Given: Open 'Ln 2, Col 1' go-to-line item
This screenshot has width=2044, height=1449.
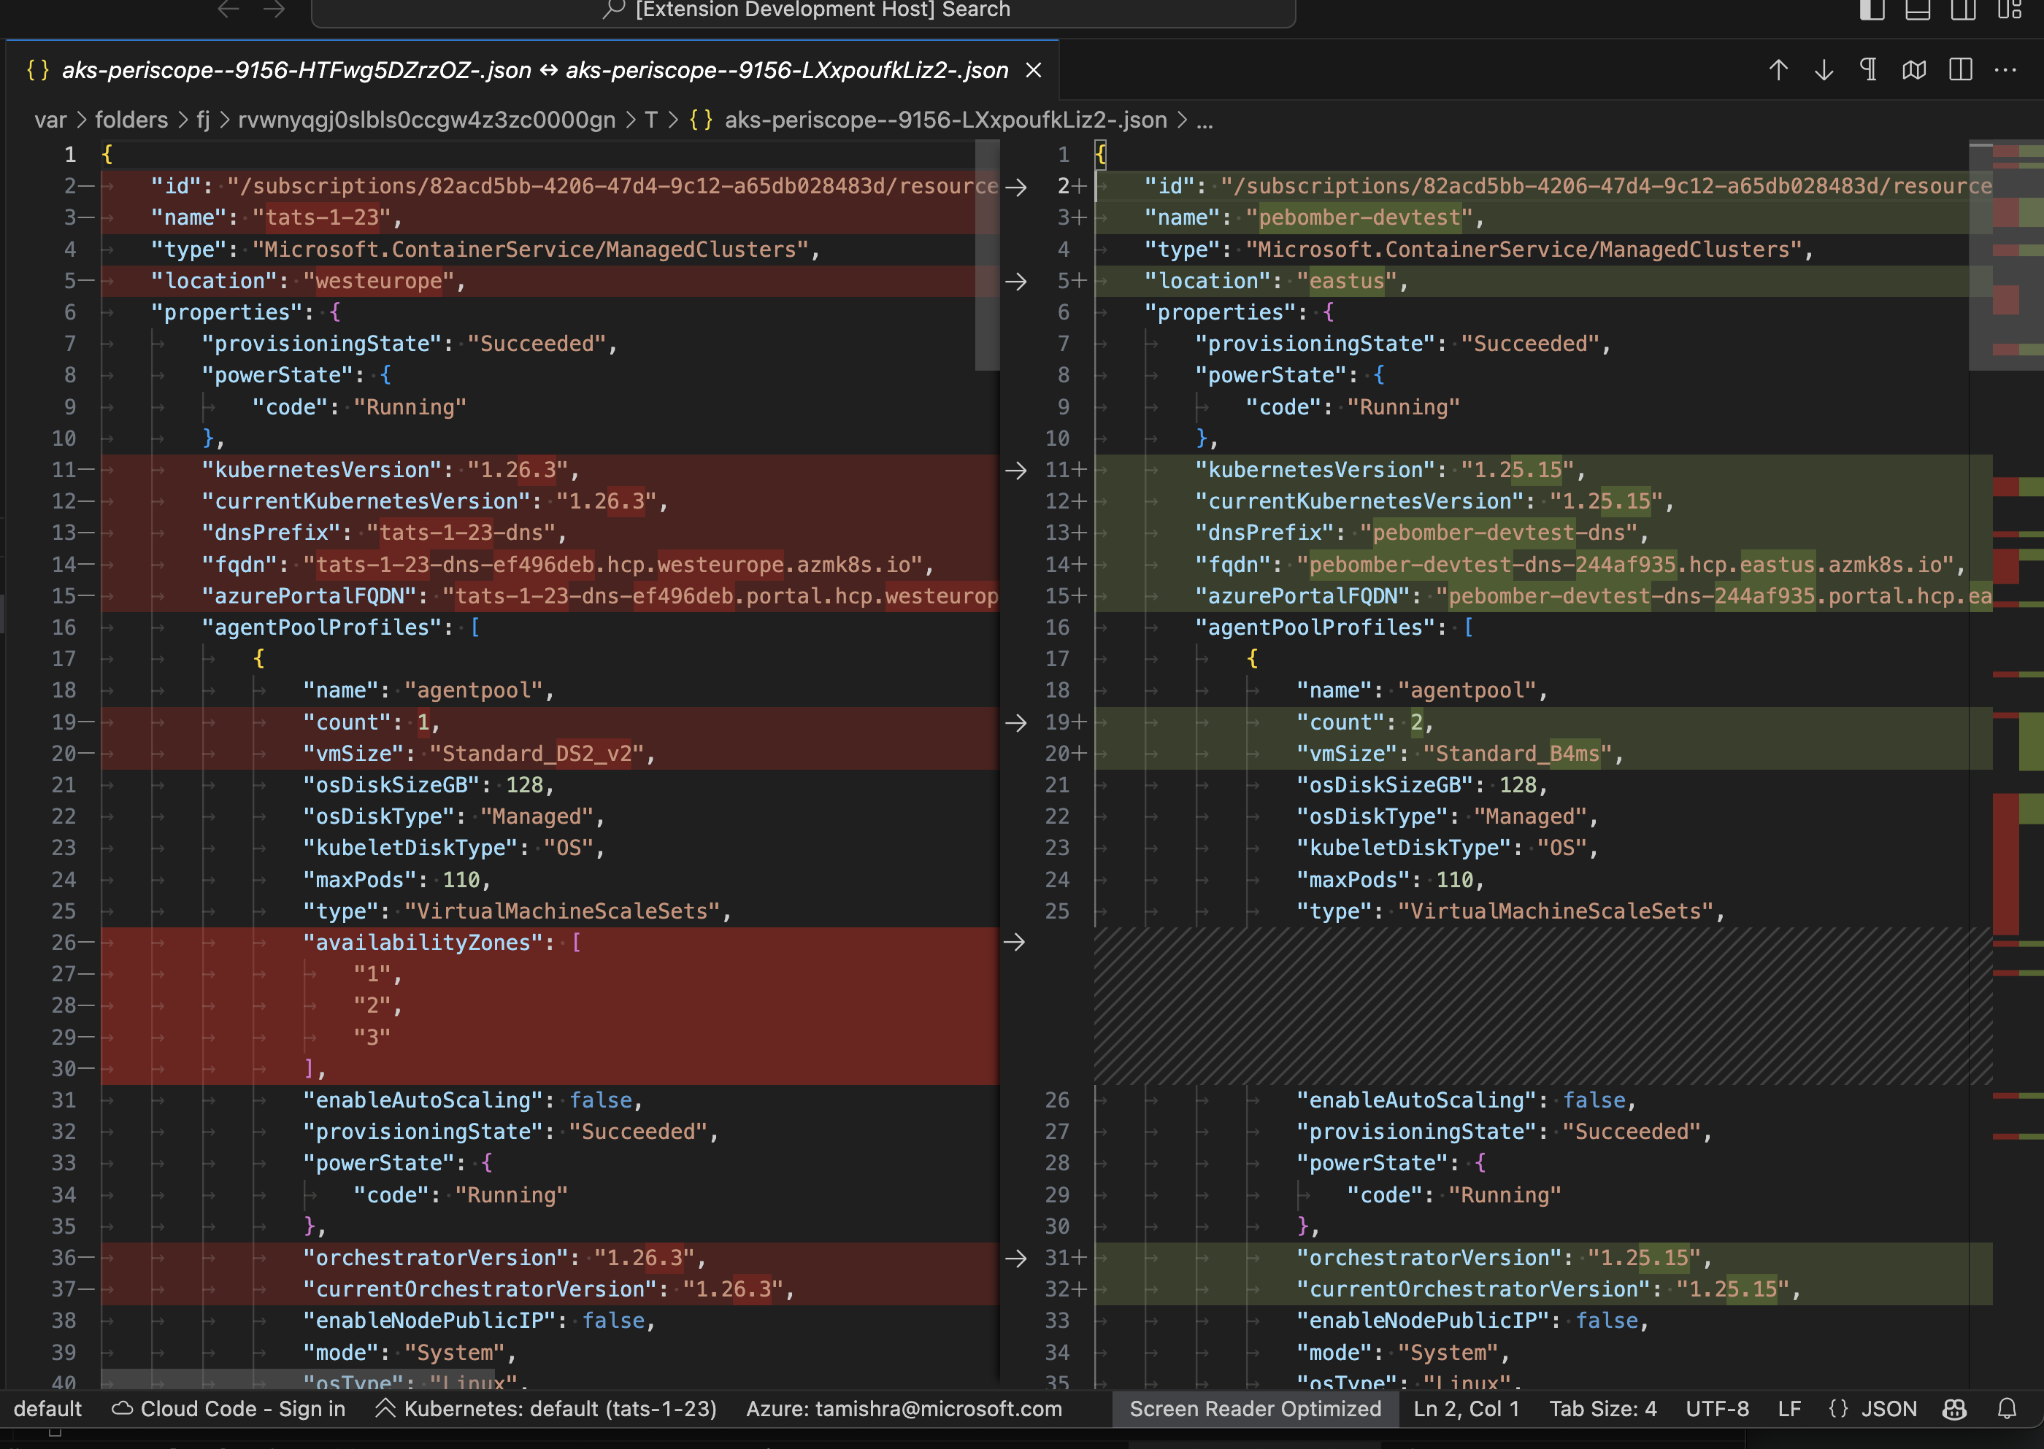Looking at the screenshot, I should tap(1466, 1409).
